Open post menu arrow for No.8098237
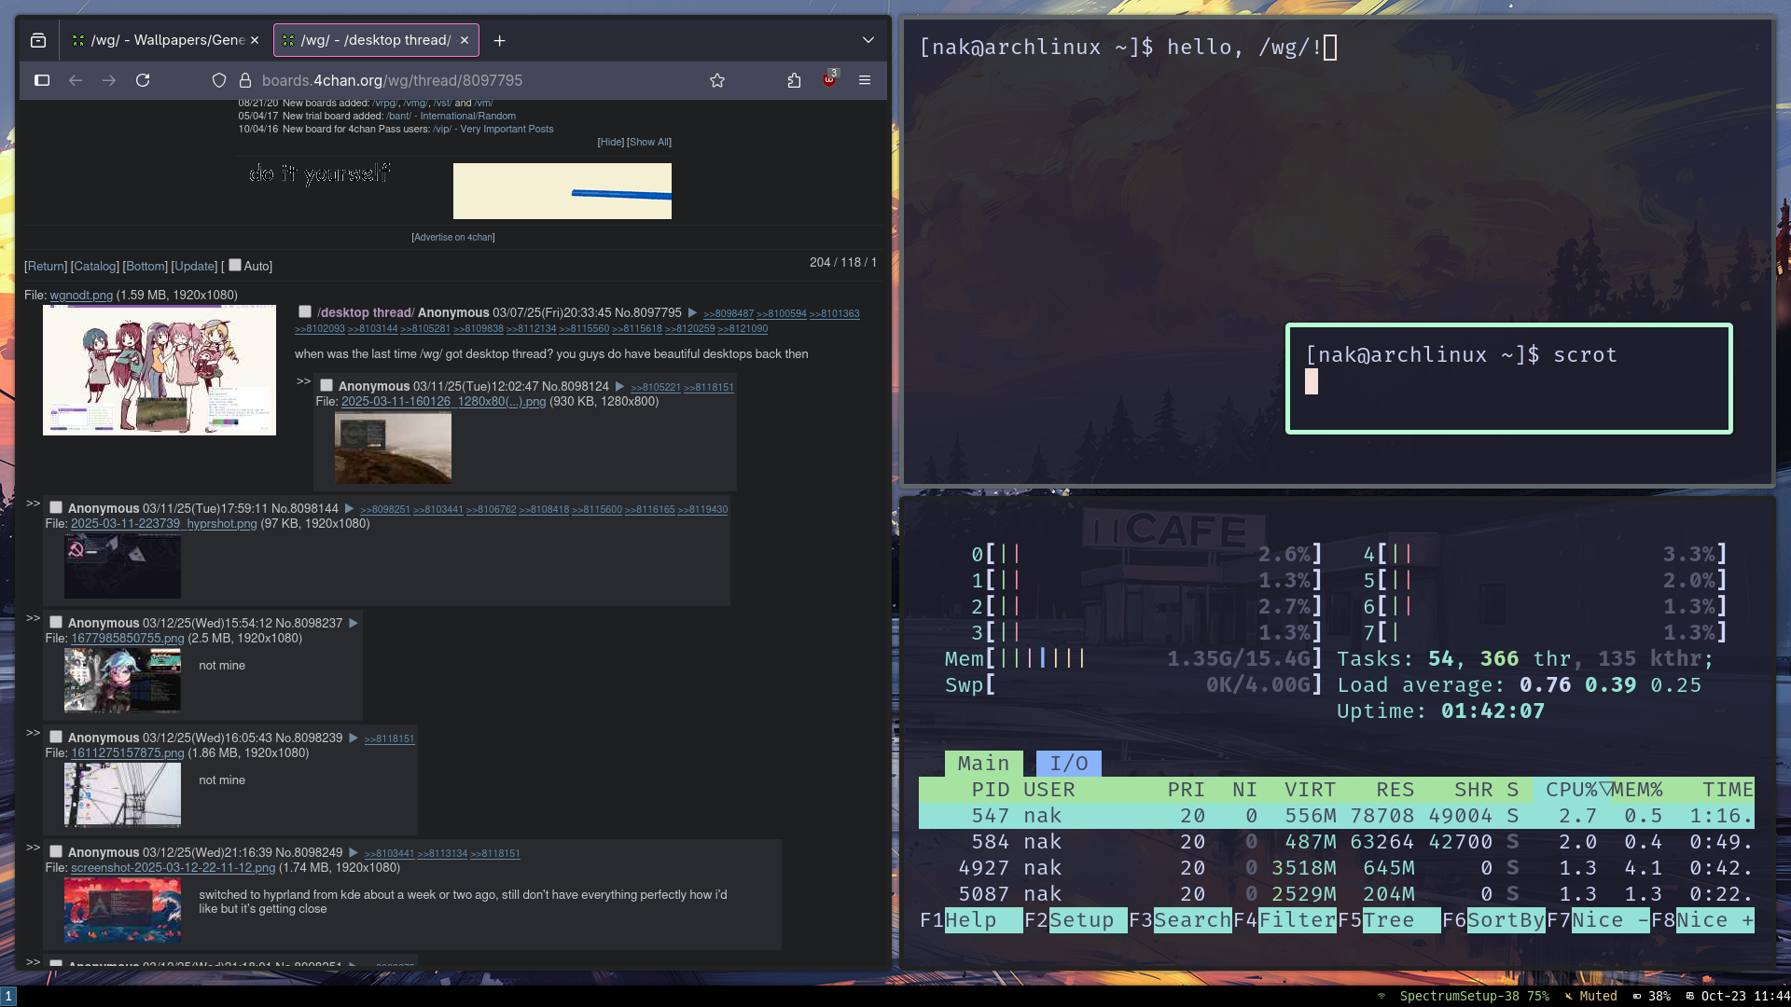Image resolution: width=1791 pixels, height=1007 pixels. (354, 623)
